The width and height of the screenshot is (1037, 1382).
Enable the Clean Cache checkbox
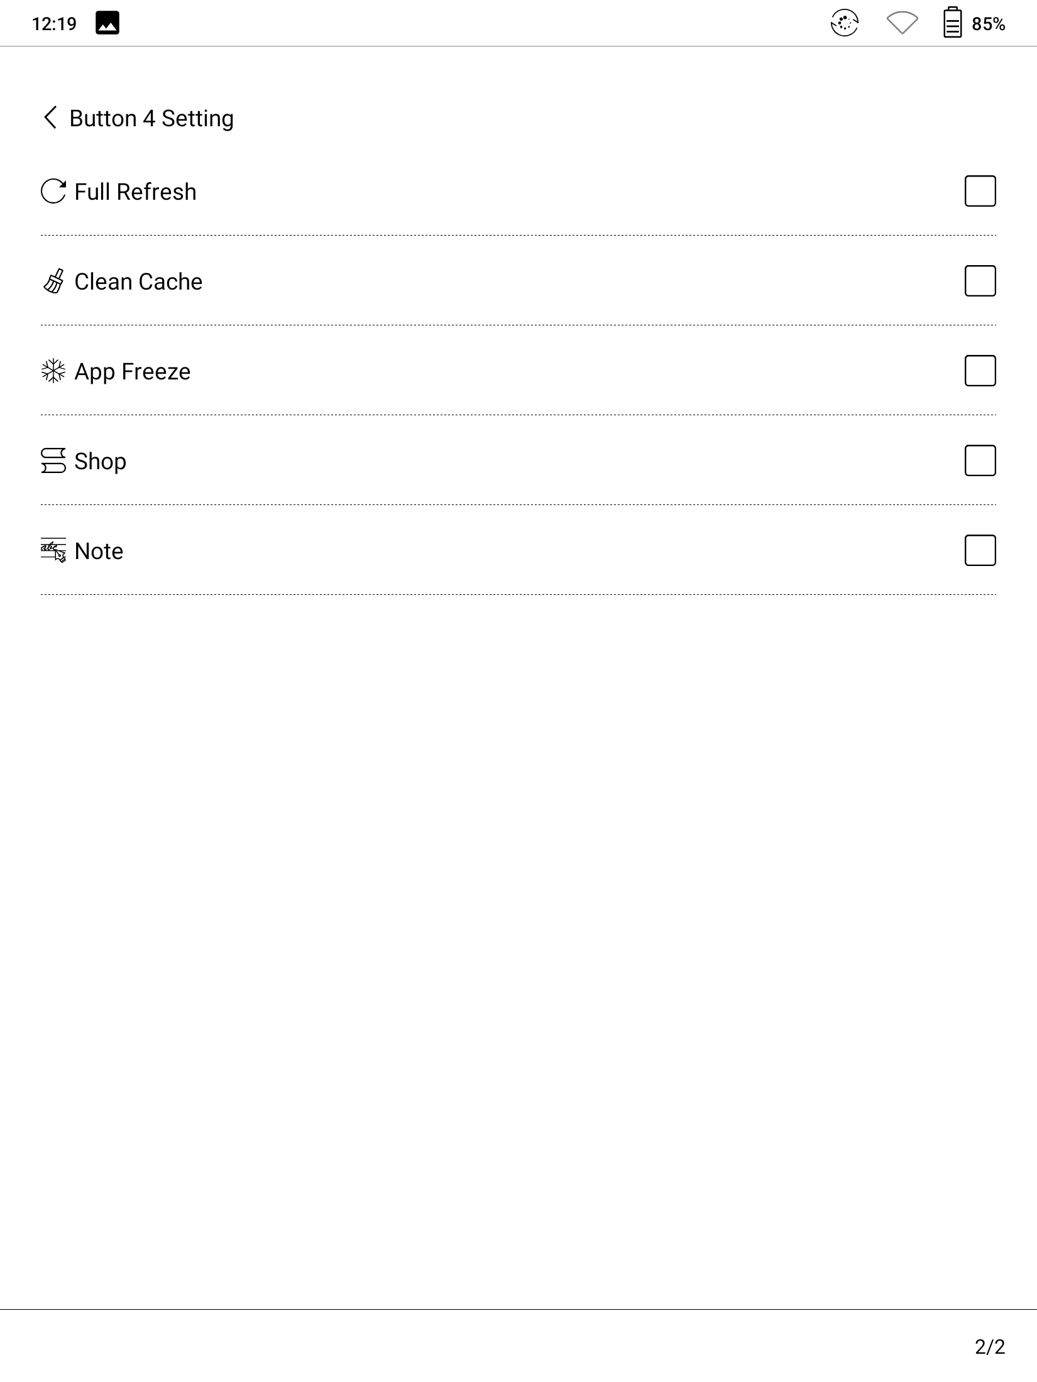(x=980, y=281)
